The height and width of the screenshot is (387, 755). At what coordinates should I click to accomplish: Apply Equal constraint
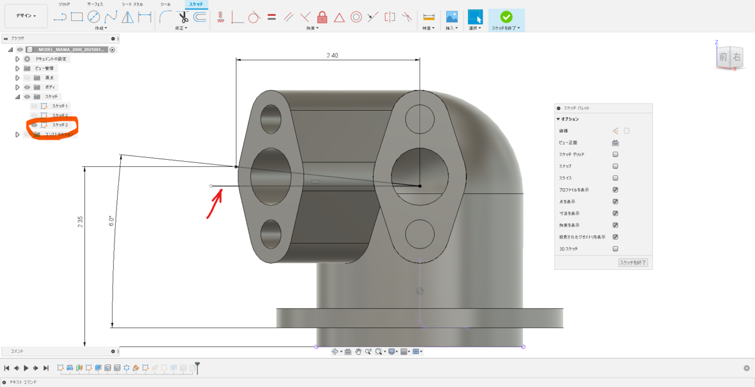click(x=271, y=17)
